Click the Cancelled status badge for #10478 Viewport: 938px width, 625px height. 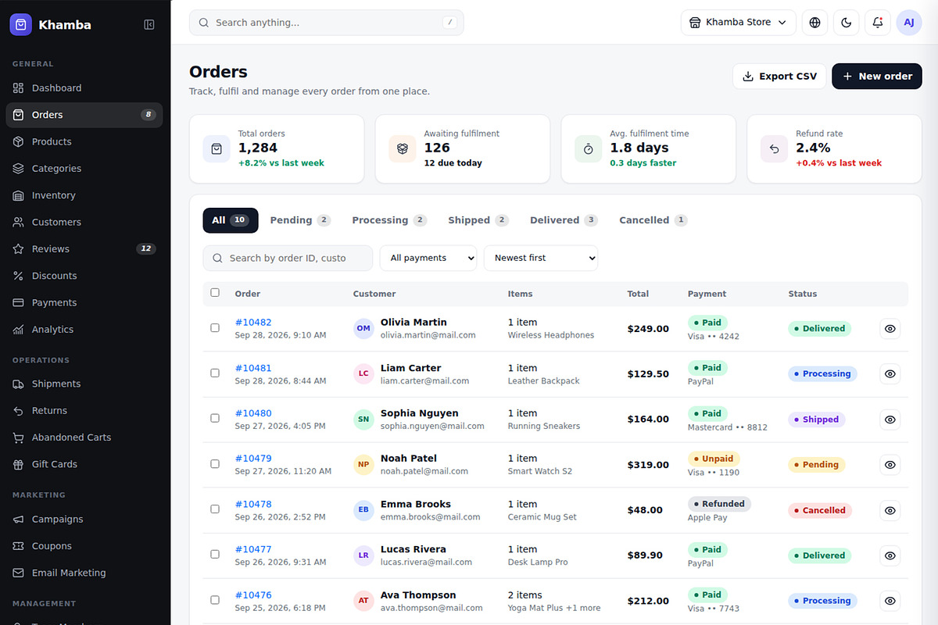(x=820, y=510)
